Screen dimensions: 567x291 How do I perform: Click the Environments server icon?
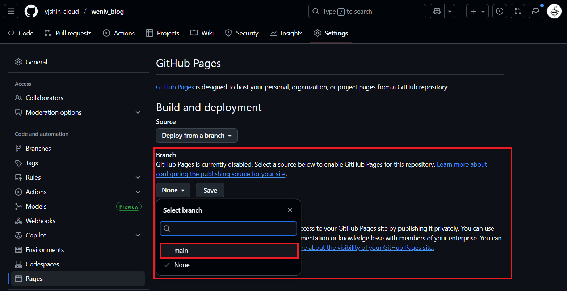[x=18, y=250]
